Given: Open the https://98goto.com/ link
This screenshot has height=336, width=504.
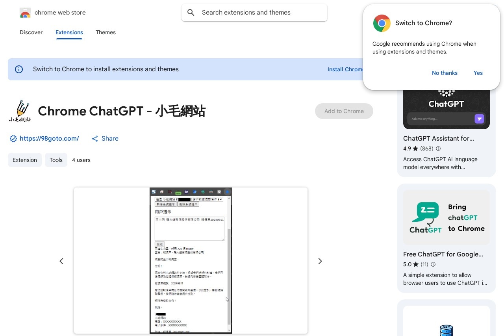Looking at the screenshot, I should [x=49, y=139].
